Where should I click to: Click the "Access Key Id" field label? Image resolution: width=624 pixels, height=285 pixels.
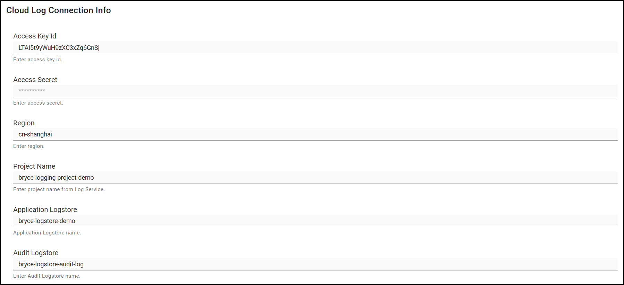pyautogui.click(x=35, y=36)
